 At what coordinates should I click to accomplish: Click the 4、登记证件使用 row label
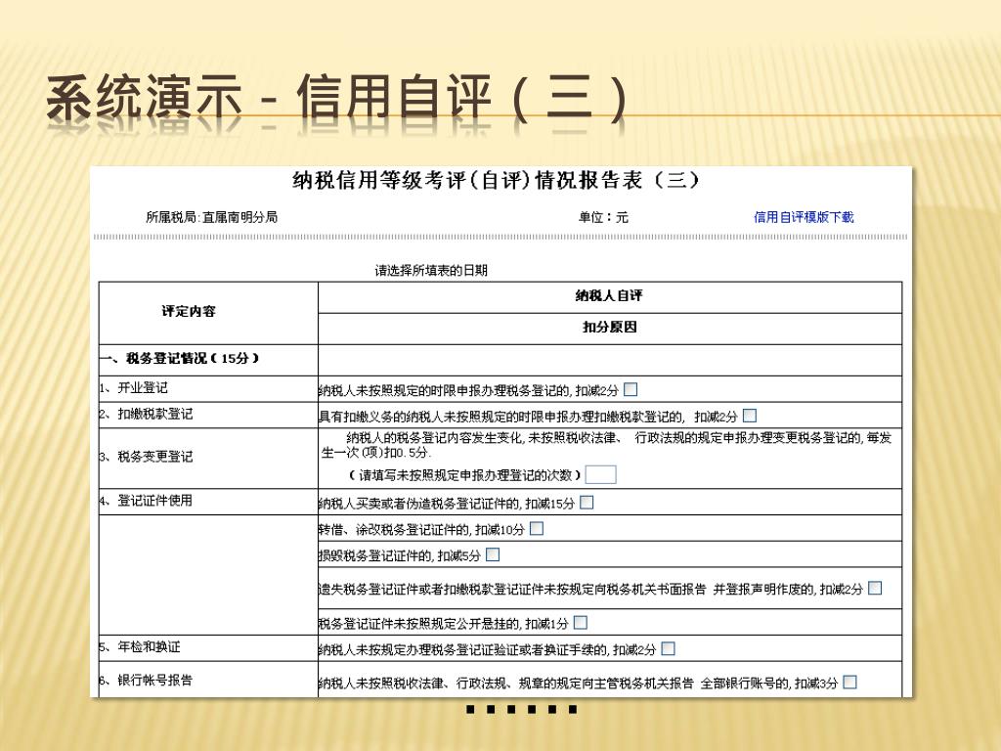(x=146, y=500)
